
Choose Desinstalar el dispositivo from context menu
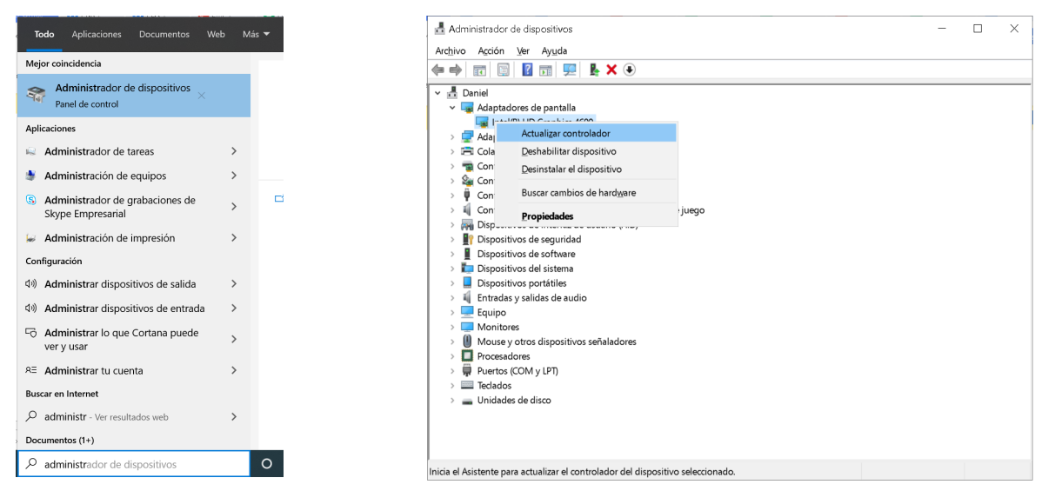click(x=585, y=169)
